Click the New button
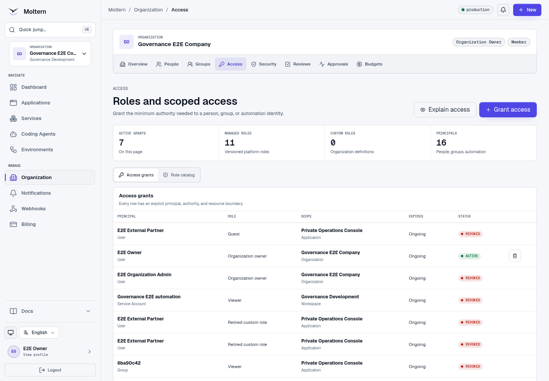549x381 pixels. [527, 10]
